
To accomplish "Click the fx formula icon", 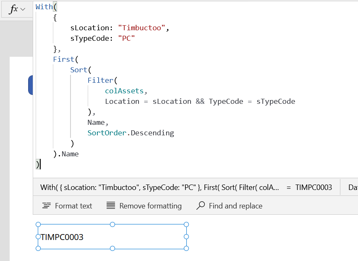I will (x=13, y=9).
